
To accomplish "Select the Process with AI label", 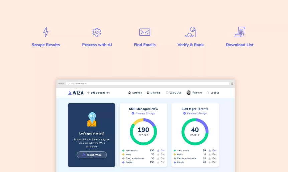I will tap(97, 45).
